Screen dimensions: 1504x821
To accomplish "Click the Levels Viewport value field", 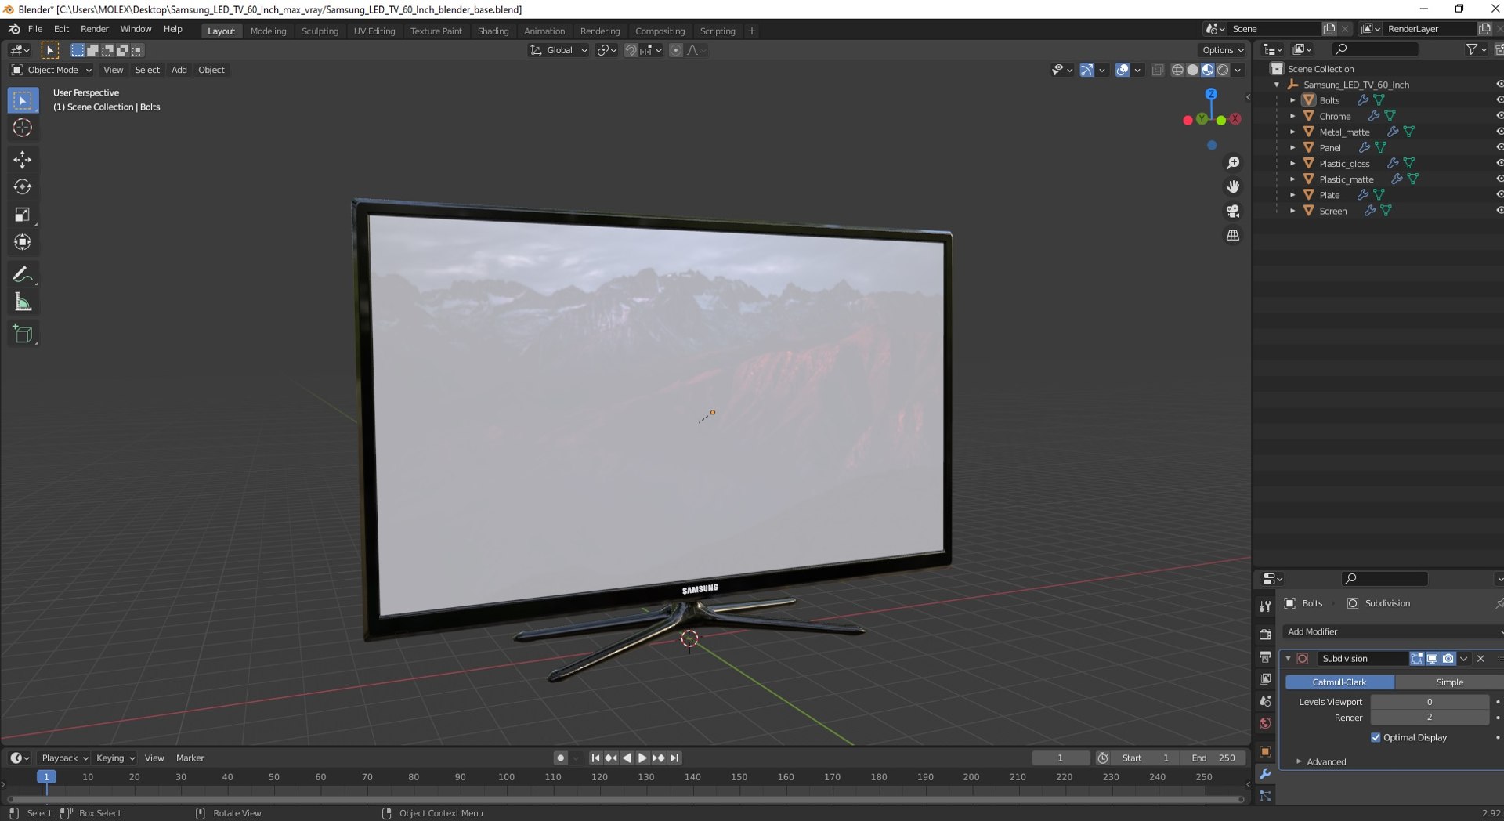I will pyautogui.click(x=1430, y=702).
